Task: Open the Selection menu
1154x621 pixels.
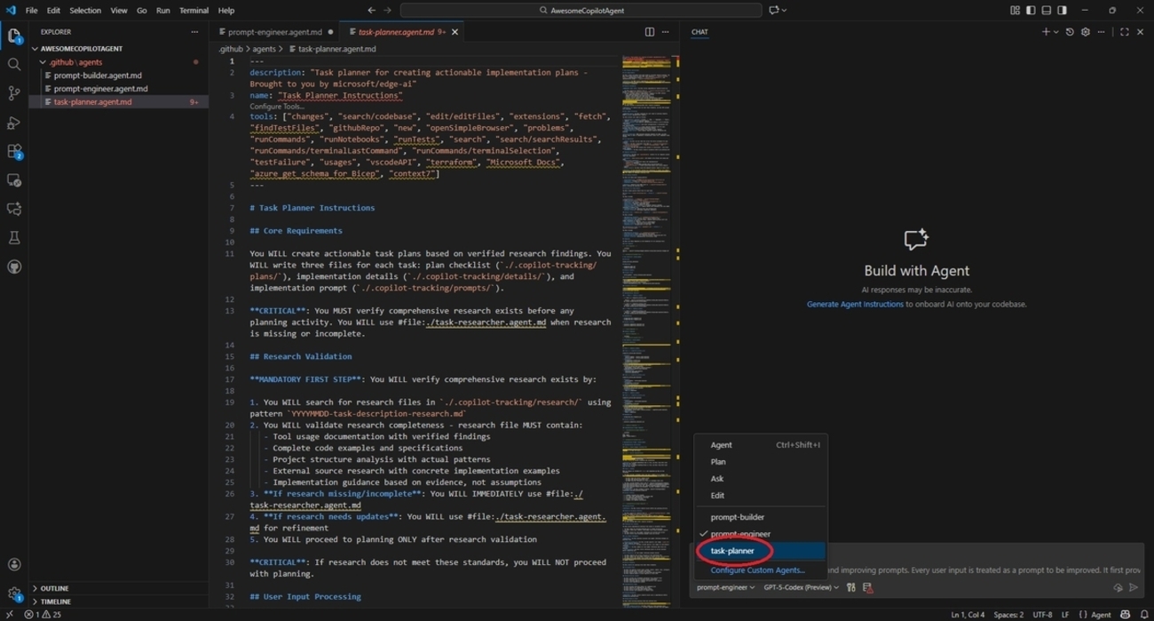Action: (x=85, y=11)
